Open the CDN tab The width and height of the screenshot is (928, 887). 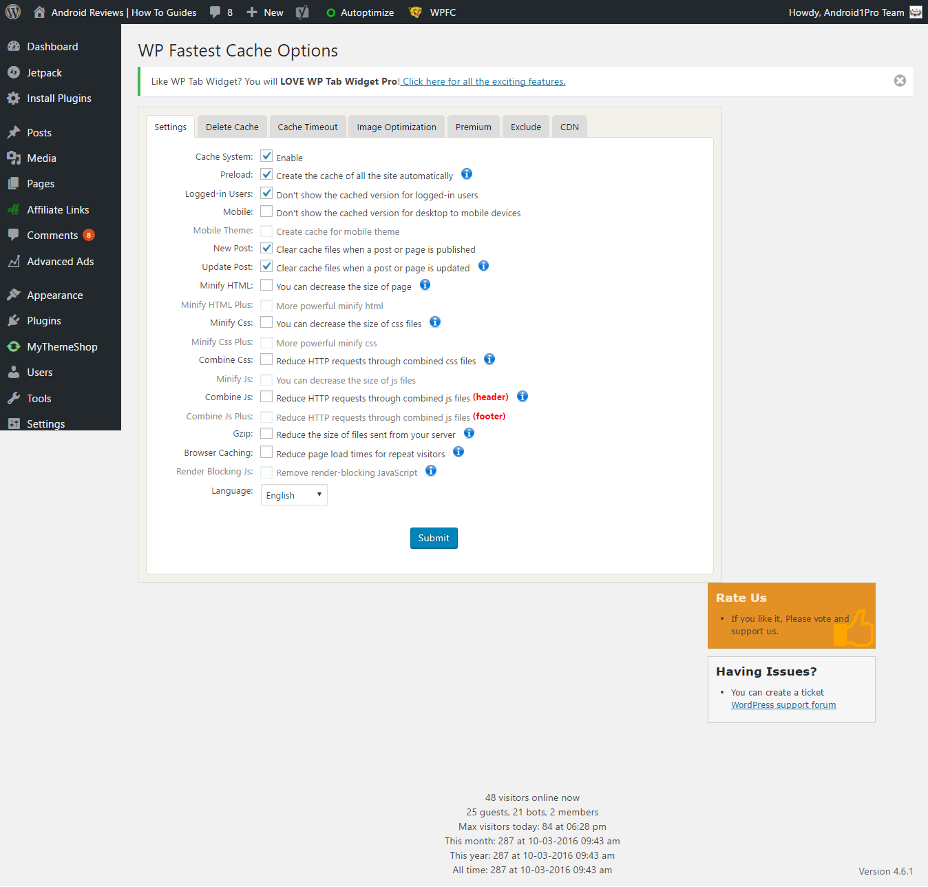(569, 127)
